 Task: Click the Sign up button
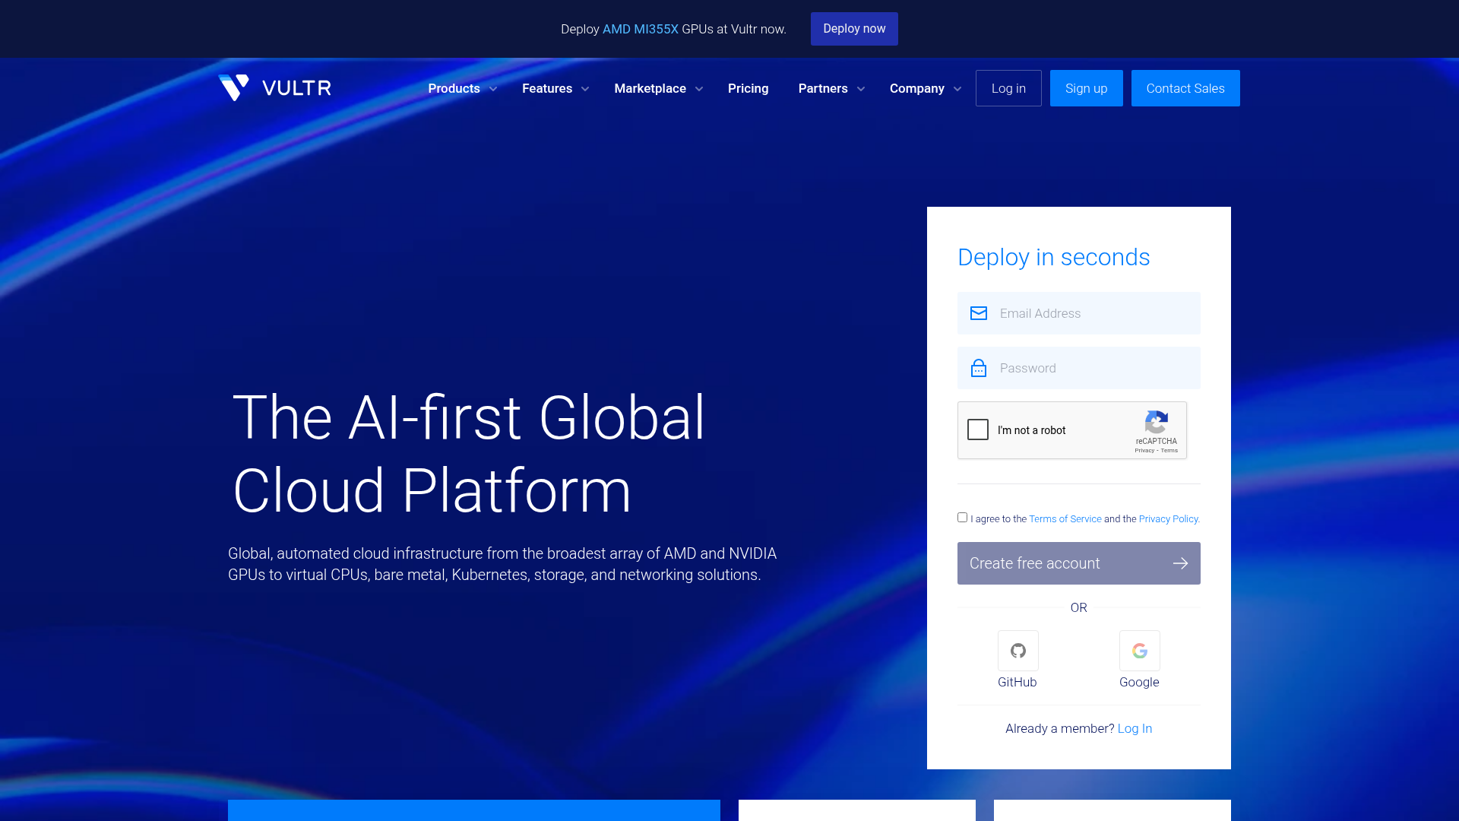pos(1086,87)
